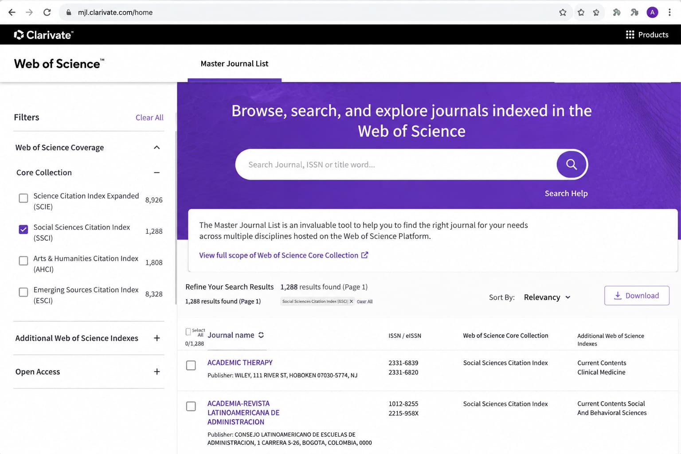Click the AHCI count 1,808

(154, 262)
